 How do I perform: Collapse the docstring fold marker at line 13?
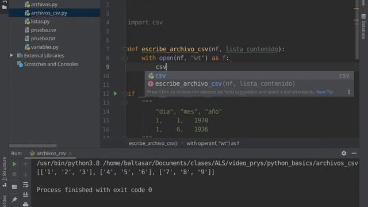(x=125, y=103)
